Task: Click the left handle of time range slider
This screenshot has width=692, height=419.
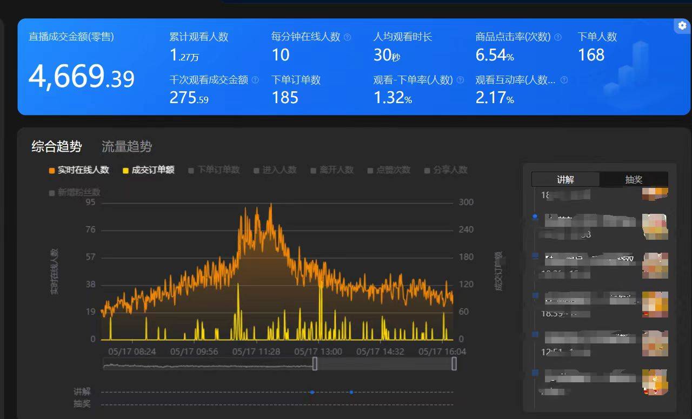Action: click(315, 364)
